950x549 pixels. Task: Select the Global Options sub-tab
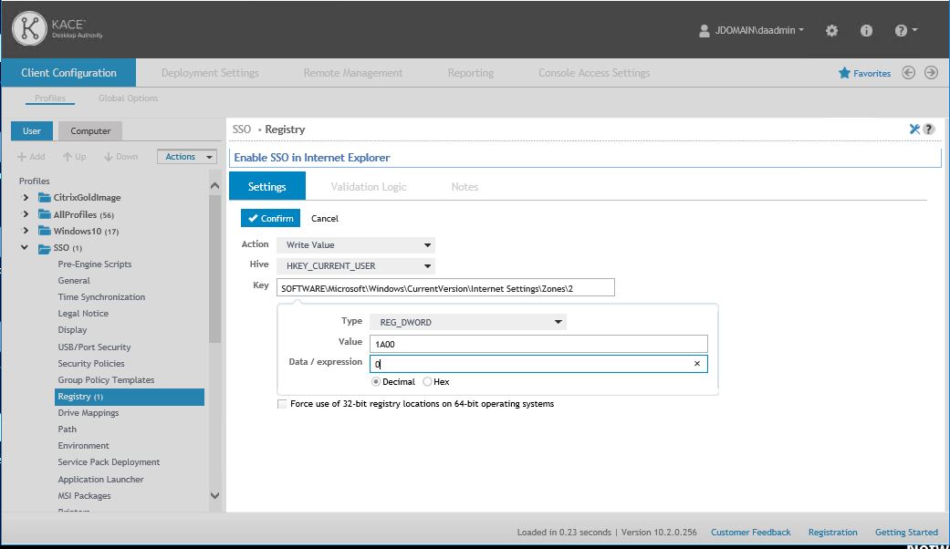click(x=128, y=98)
